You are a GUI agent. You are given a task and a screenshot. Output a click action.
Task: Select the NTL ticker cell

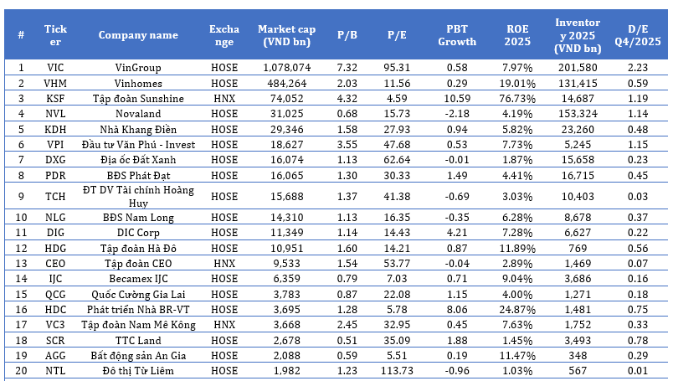(x=55, y=372)
